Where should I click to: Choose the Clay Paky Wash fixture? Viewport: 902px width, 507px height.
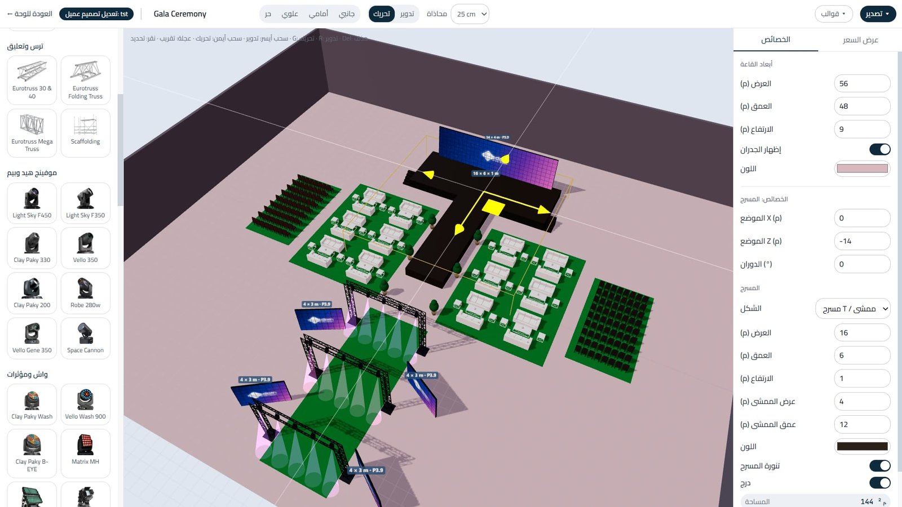click(x=32, y=404)
